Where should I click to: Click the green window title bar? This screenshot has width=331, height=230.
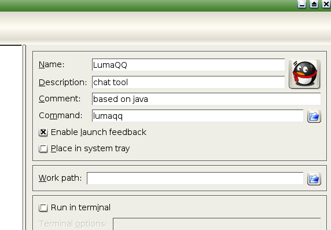pyautogui.click(x=148, y=5)
